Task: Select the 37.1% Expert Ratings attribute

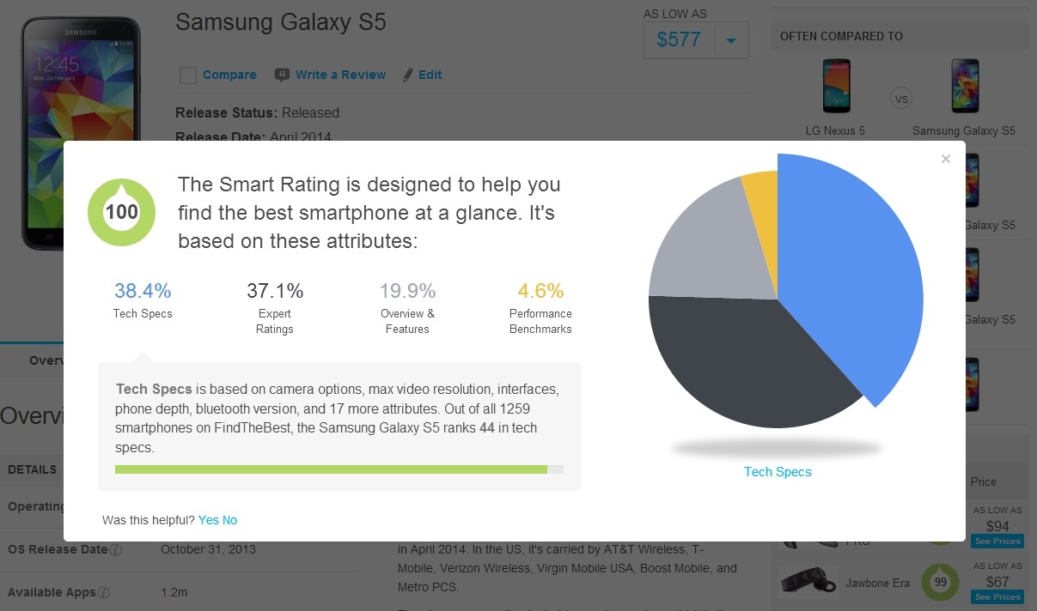Action: (275, 307)
